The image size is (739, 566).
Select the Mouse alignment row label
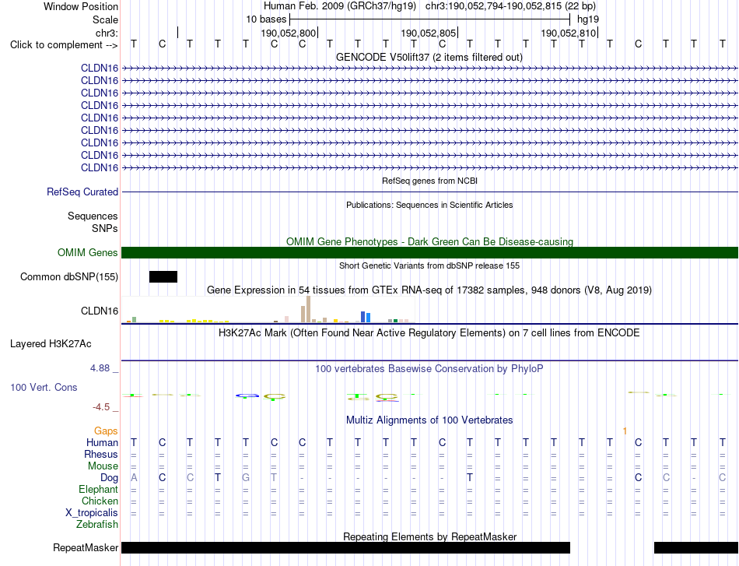pos(103,466)
